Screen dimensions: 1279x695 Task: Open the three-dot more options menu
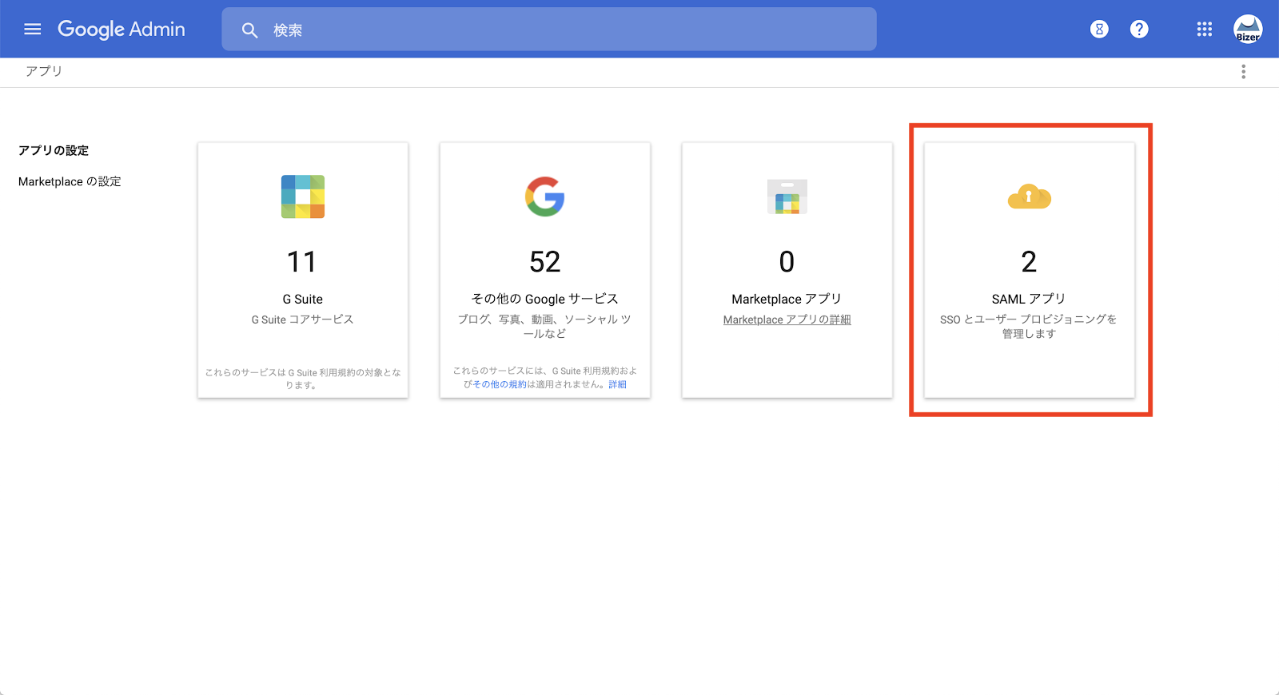[1243, 72]
